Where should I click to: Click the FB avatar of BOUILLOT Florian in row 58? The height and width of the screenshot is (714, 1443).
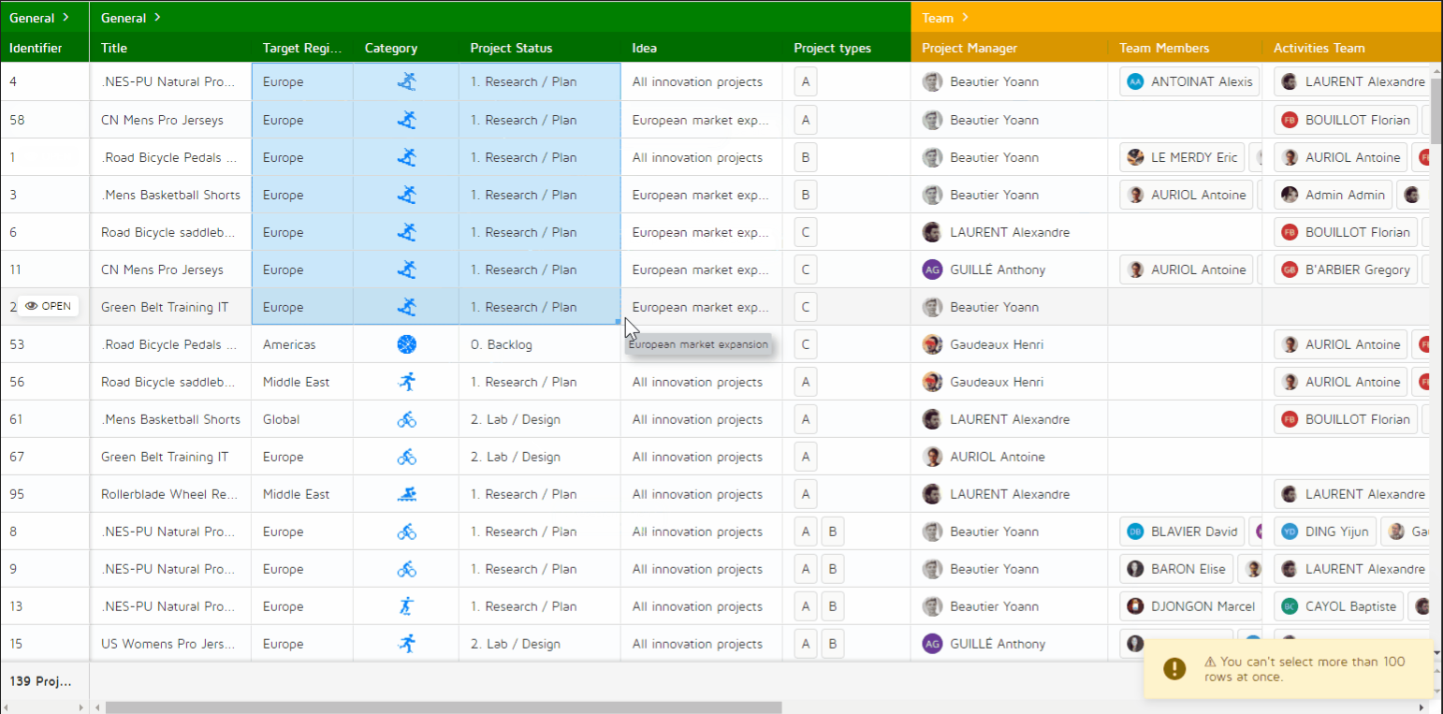click(x=1290, y=120)
